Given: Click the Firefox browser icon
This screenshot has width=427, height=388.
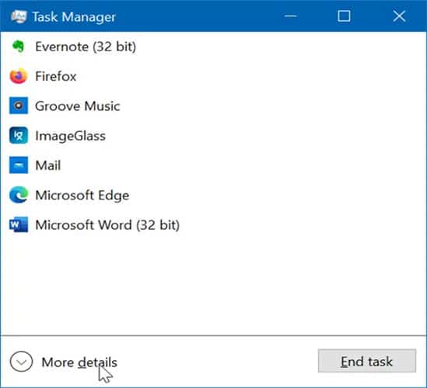Looking at the screenshot, I should [x=19, y=76].
